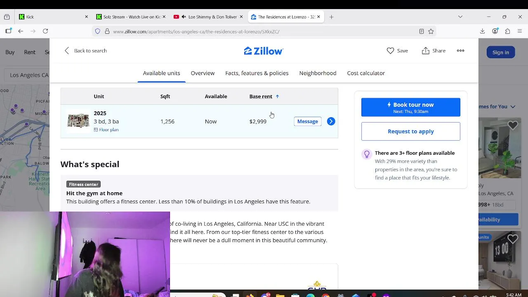Click the address bar URL
This screenshot has height=297, width=528.
click(x=196, y=31)
